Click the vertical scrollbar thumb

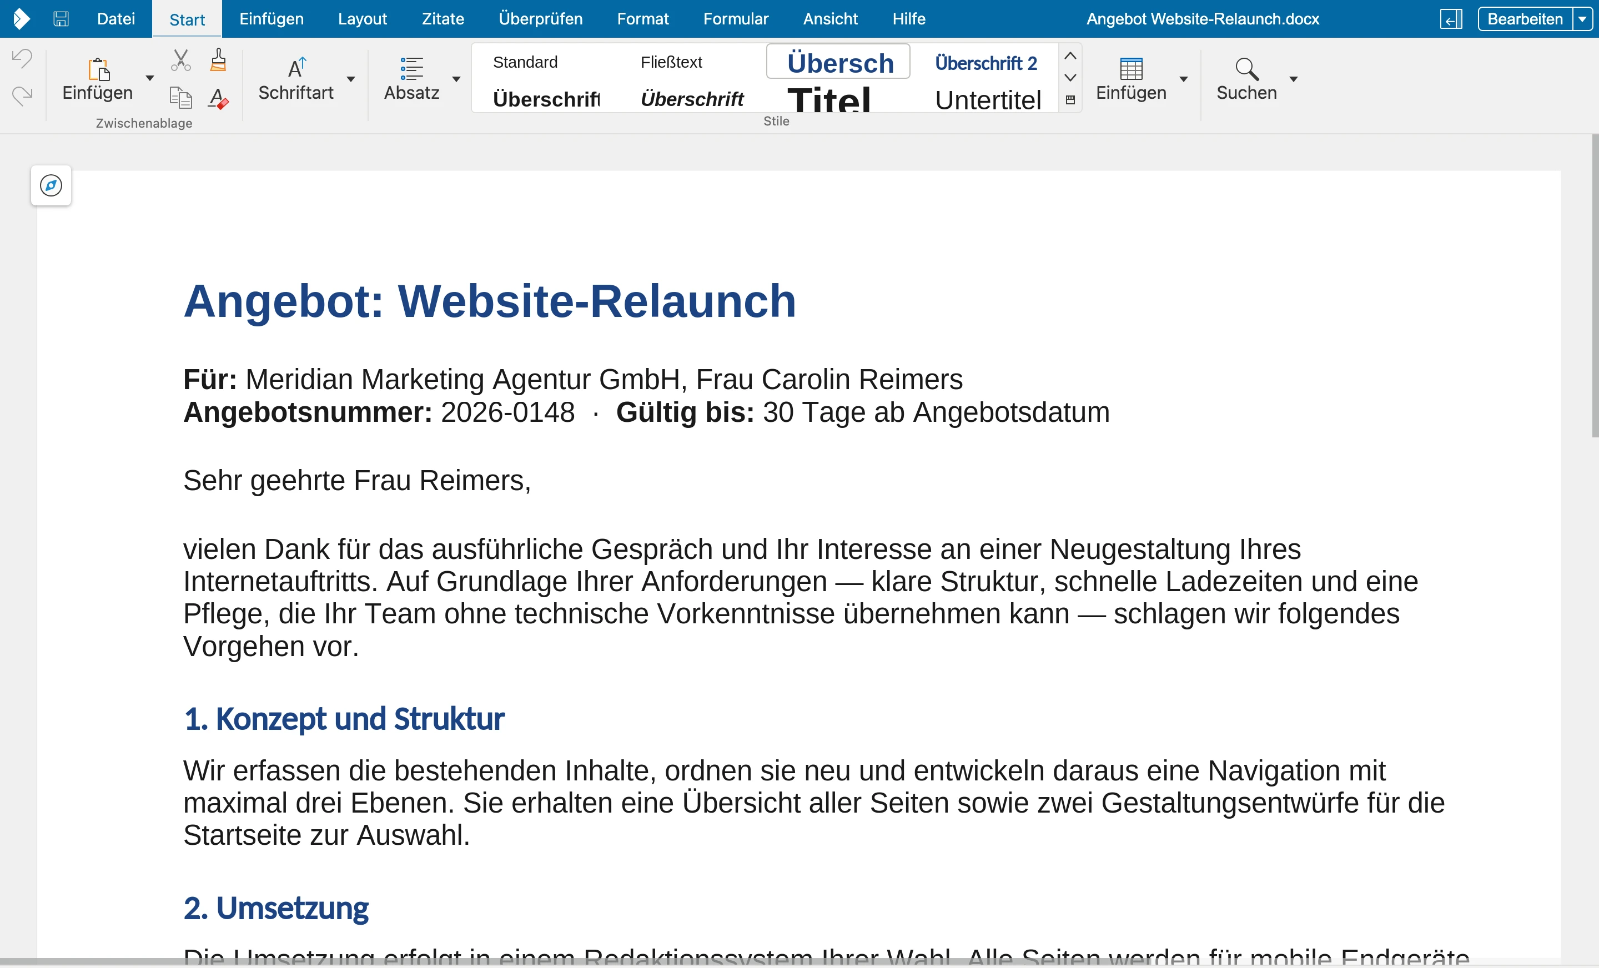point(1595,285)
